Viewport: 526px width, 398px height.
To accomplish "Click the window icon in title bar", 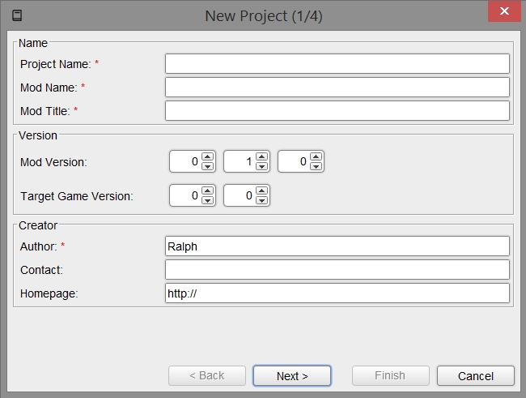I will (x=17, y=15).
